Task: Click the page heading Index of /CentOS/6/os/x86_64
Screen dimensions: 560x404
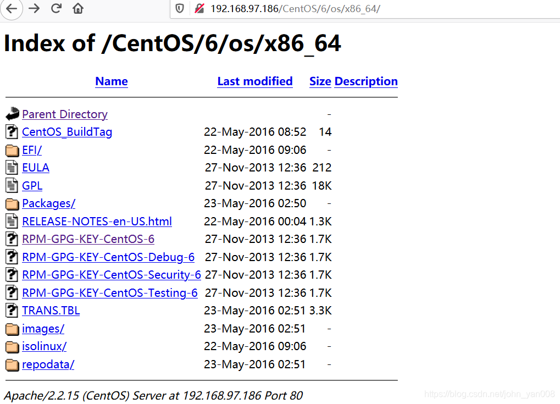Action: (x=173, y=43)
